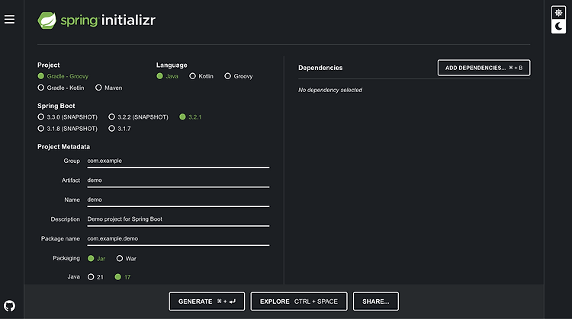Switch to light theme with sun icon
The height and width of the screenshot is (319, 572).
click(558, 13)
